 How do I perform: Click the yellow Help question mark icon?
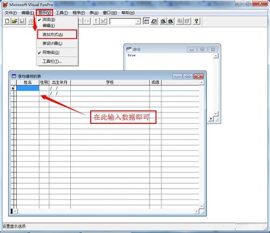[197, 21]
